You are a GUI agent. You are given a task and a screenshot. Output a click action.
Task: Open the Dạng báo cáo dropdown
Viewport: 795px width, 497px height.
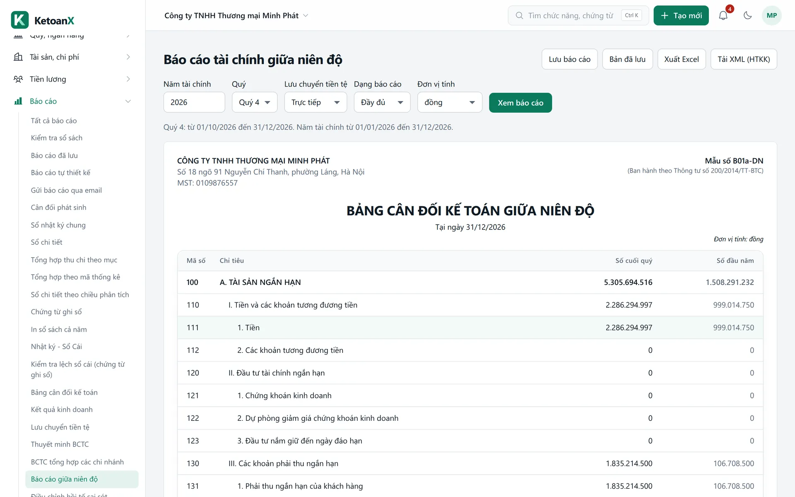(382, 102)
